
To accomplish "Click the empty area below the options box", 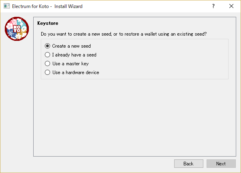I will (135, 118).
